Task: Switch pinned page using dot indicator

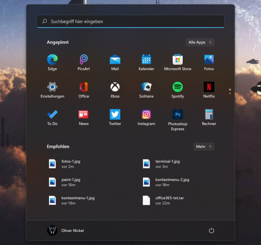Action: [230, 91]
